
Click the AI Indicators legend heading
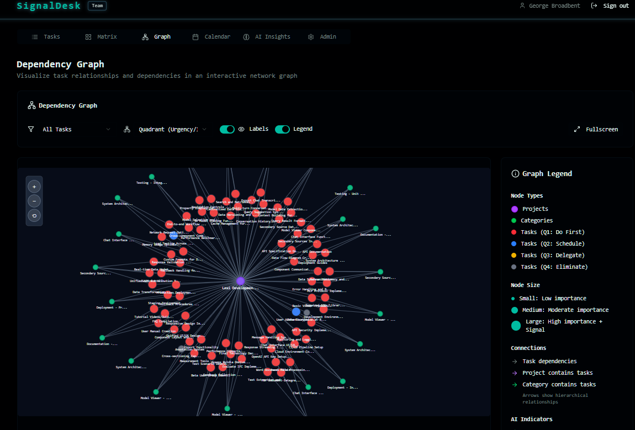pos(532,419)
